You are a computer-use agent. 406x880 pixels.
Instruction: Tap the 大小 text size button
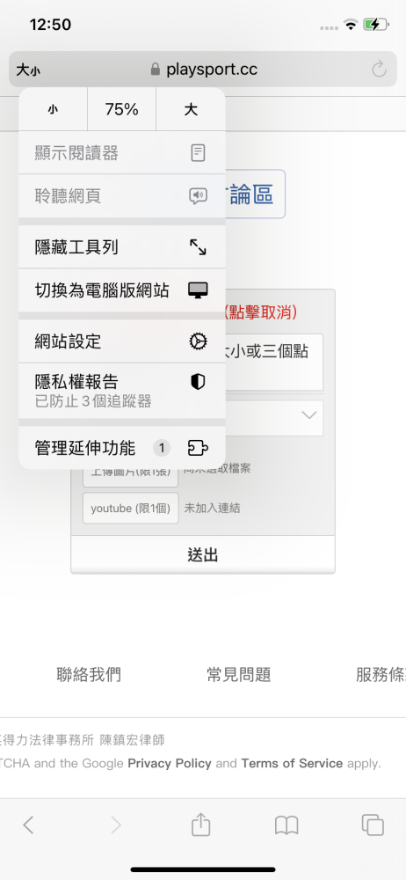28,70
